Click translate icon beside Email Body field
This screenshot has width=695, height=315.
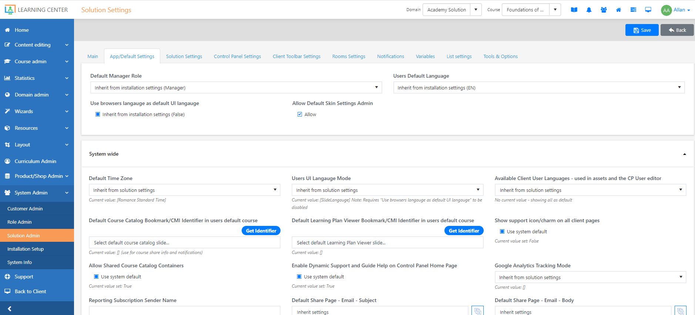pos(681,311)
